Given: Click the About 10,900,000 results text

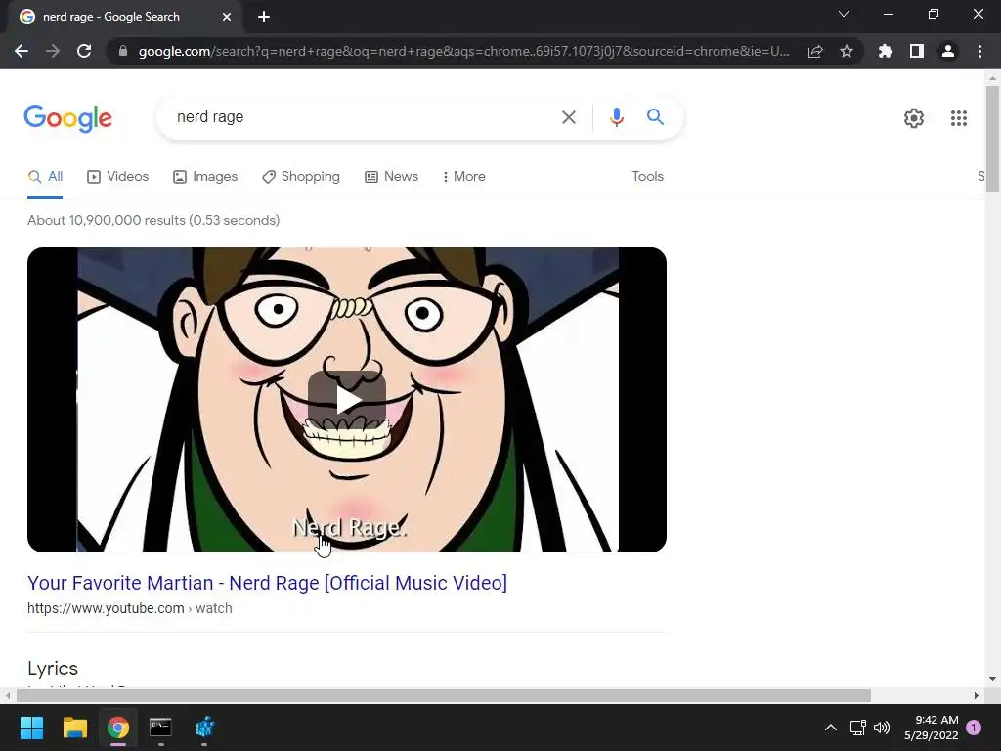Looking at the screenshot, I should click(153, 220).
